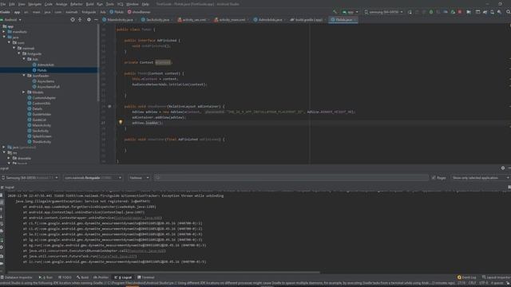Click the showBanner breadcrumb in navigation bar
Viewport: 511px width, 287px height.
click(x=139, y=12)
